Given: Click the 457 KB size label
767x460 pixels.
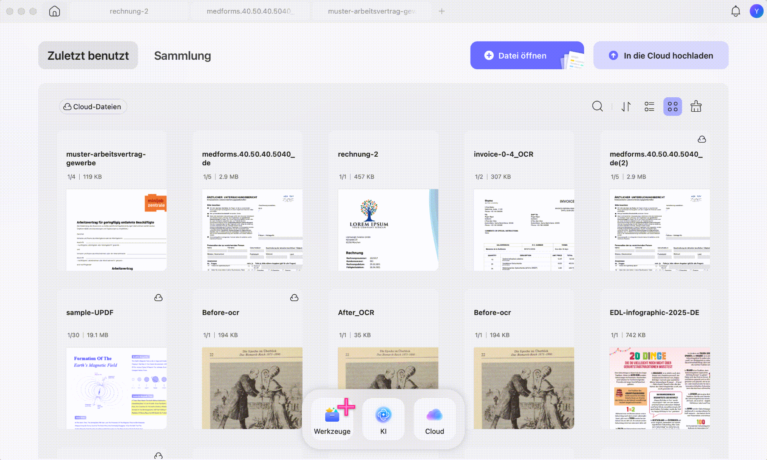Looking at the screenshot, I should tap(364, 177).
